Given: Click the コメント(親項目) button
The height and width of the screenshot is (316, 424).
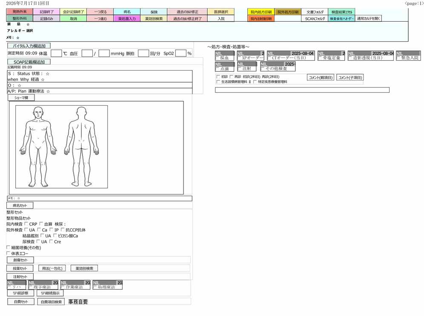Looking at the screenshot, I should 321,77.
